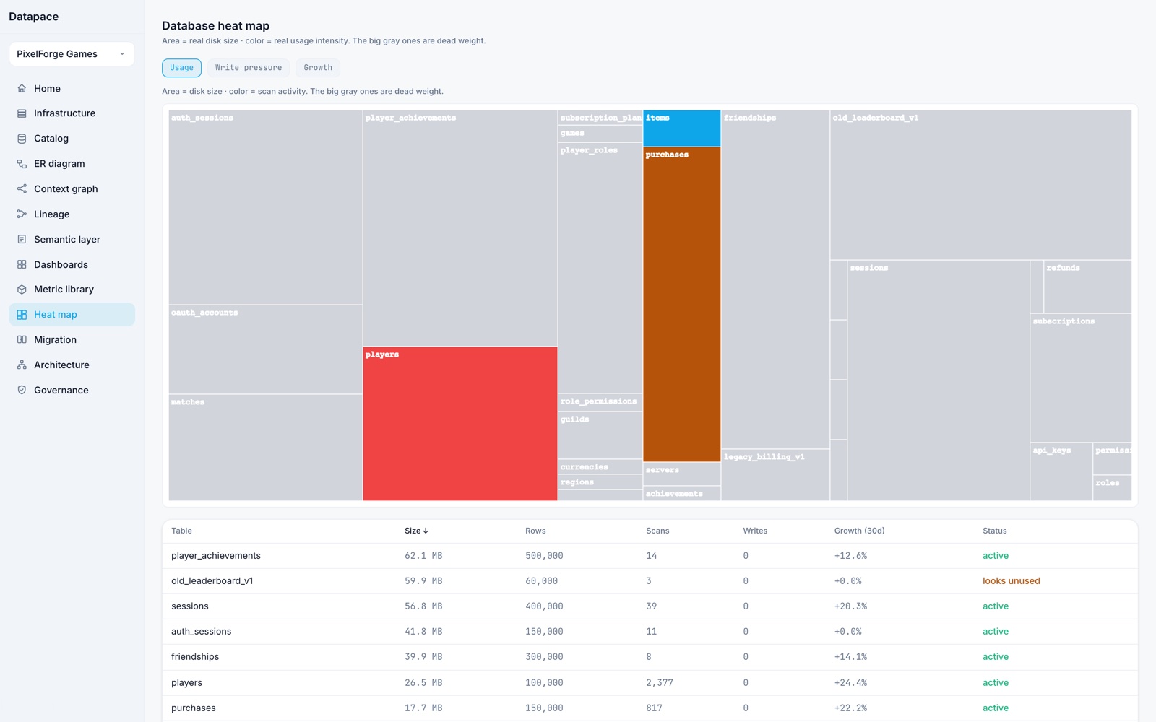Click the Context graph icon
The height and width of the screenshot is (722, 1156).
(22, 188)
